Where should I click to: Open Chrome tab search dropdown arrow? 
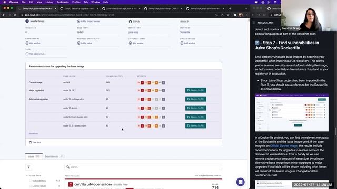(246, 9)
